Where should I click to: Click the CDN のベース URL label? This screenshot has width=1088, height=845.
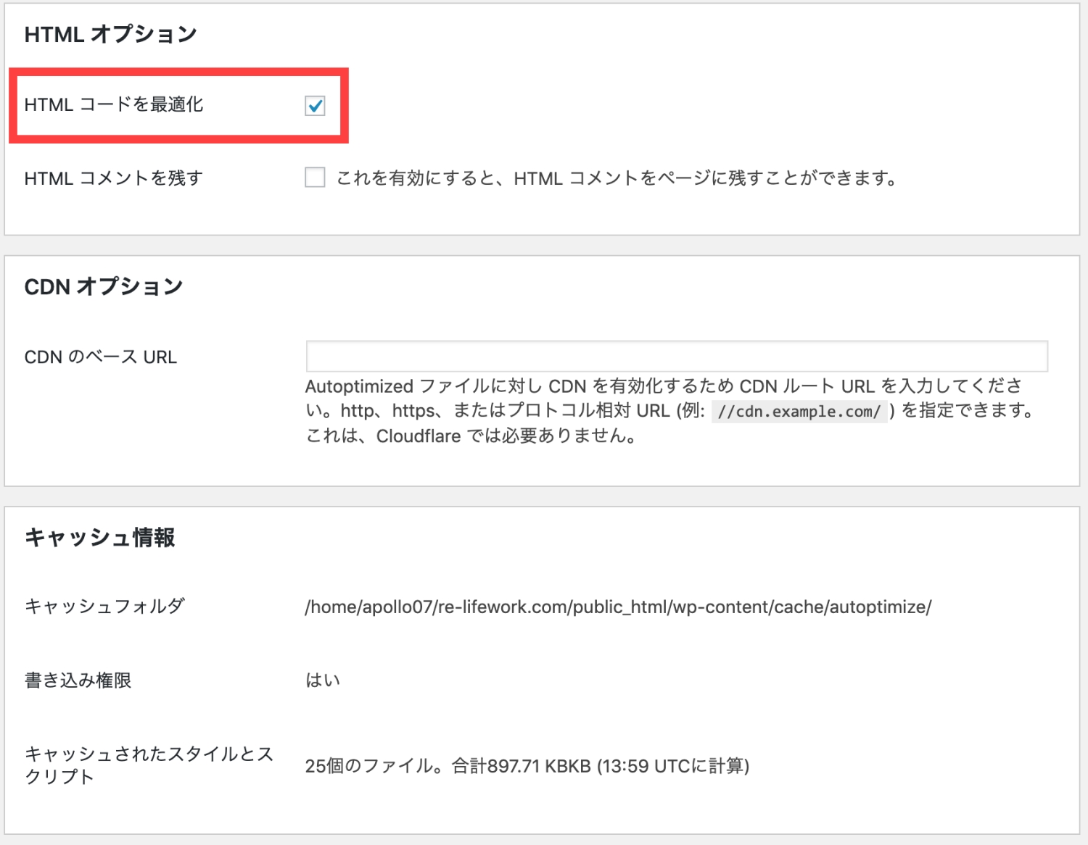tap(101, 357)
